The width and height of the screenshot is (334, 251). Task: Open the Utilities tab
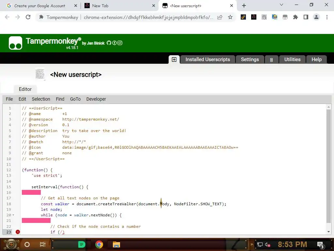tap(292, 59)
